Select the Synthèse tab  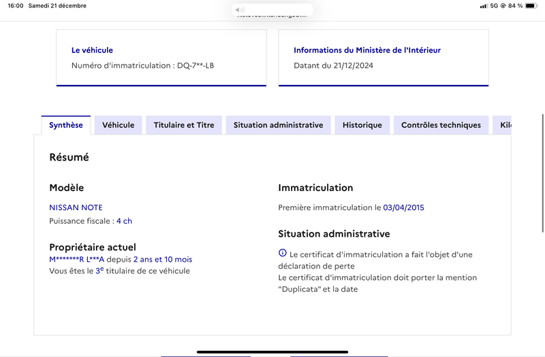tap(66, 125)
